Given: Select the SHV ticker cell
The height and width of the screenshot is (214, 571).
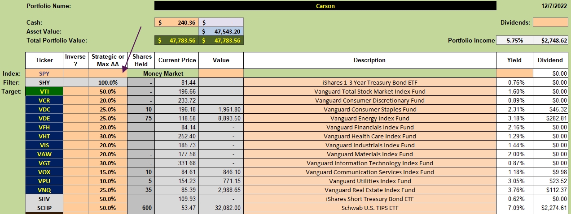Looking at the screenshot, I should pyautogui.click(x=44, y=199).
